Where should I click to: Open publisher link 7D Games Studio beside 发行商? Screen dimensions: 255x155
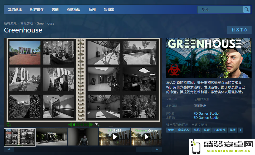point(206,118)
